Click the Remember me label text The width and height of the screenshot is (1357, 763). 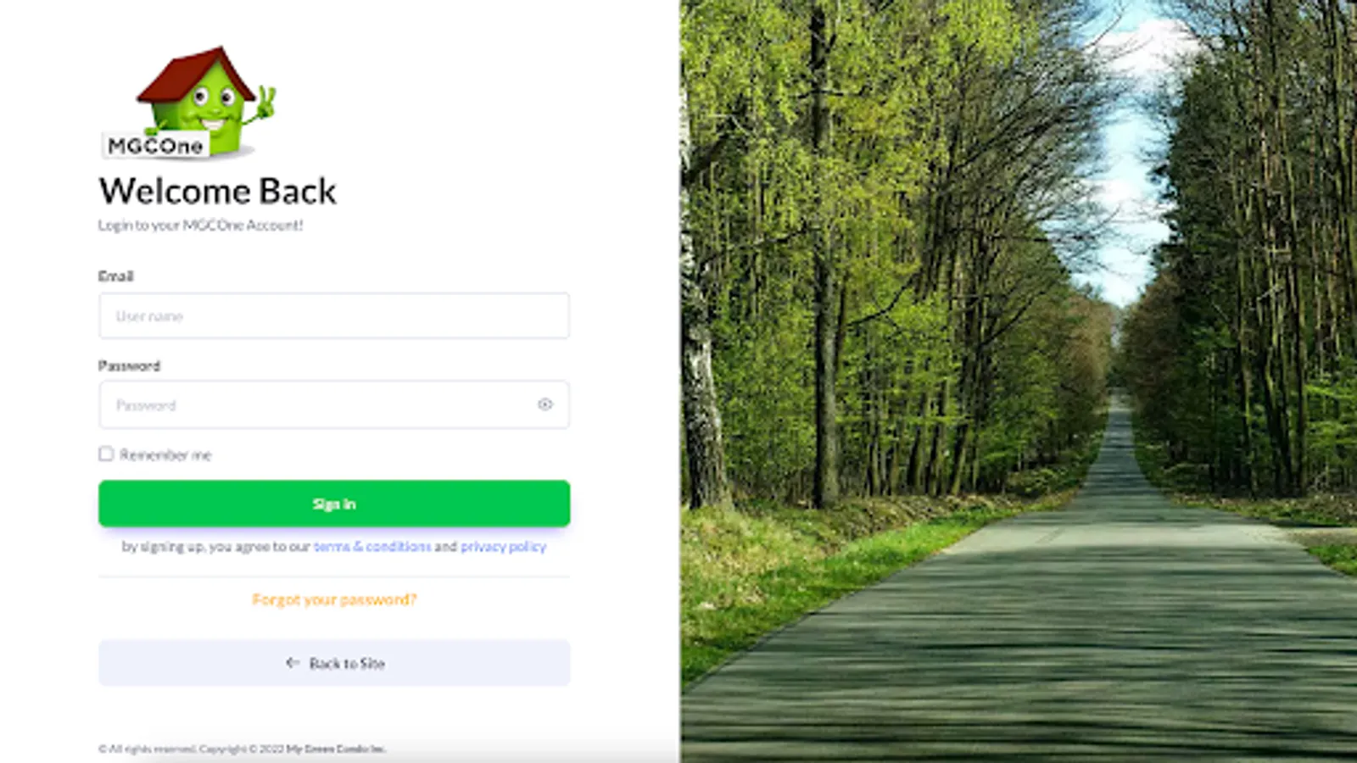pyautogui.click(x=165, y=455)
